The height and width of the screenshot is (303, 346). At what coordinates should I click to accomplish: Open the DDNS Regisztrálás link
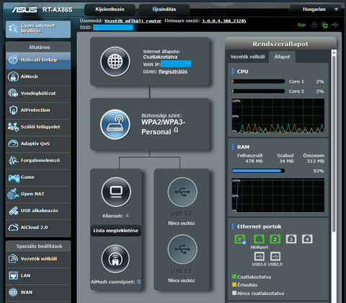(173, 71)
